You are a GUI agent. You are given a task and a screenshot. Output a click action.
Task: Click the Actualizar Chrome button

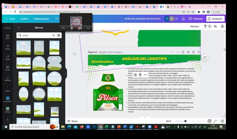[218, 12]
